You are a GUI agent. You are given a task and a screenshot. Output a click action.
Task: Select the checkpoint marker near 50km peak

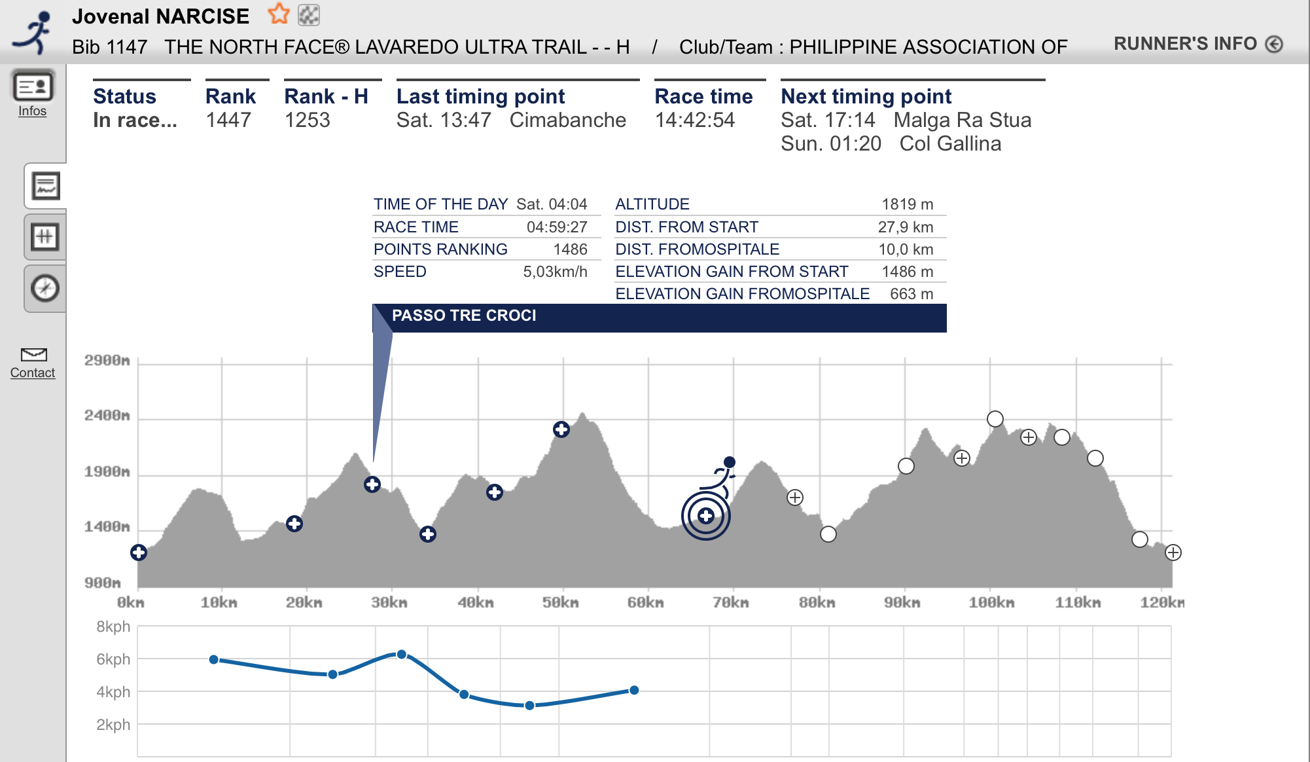coord(561,429)
